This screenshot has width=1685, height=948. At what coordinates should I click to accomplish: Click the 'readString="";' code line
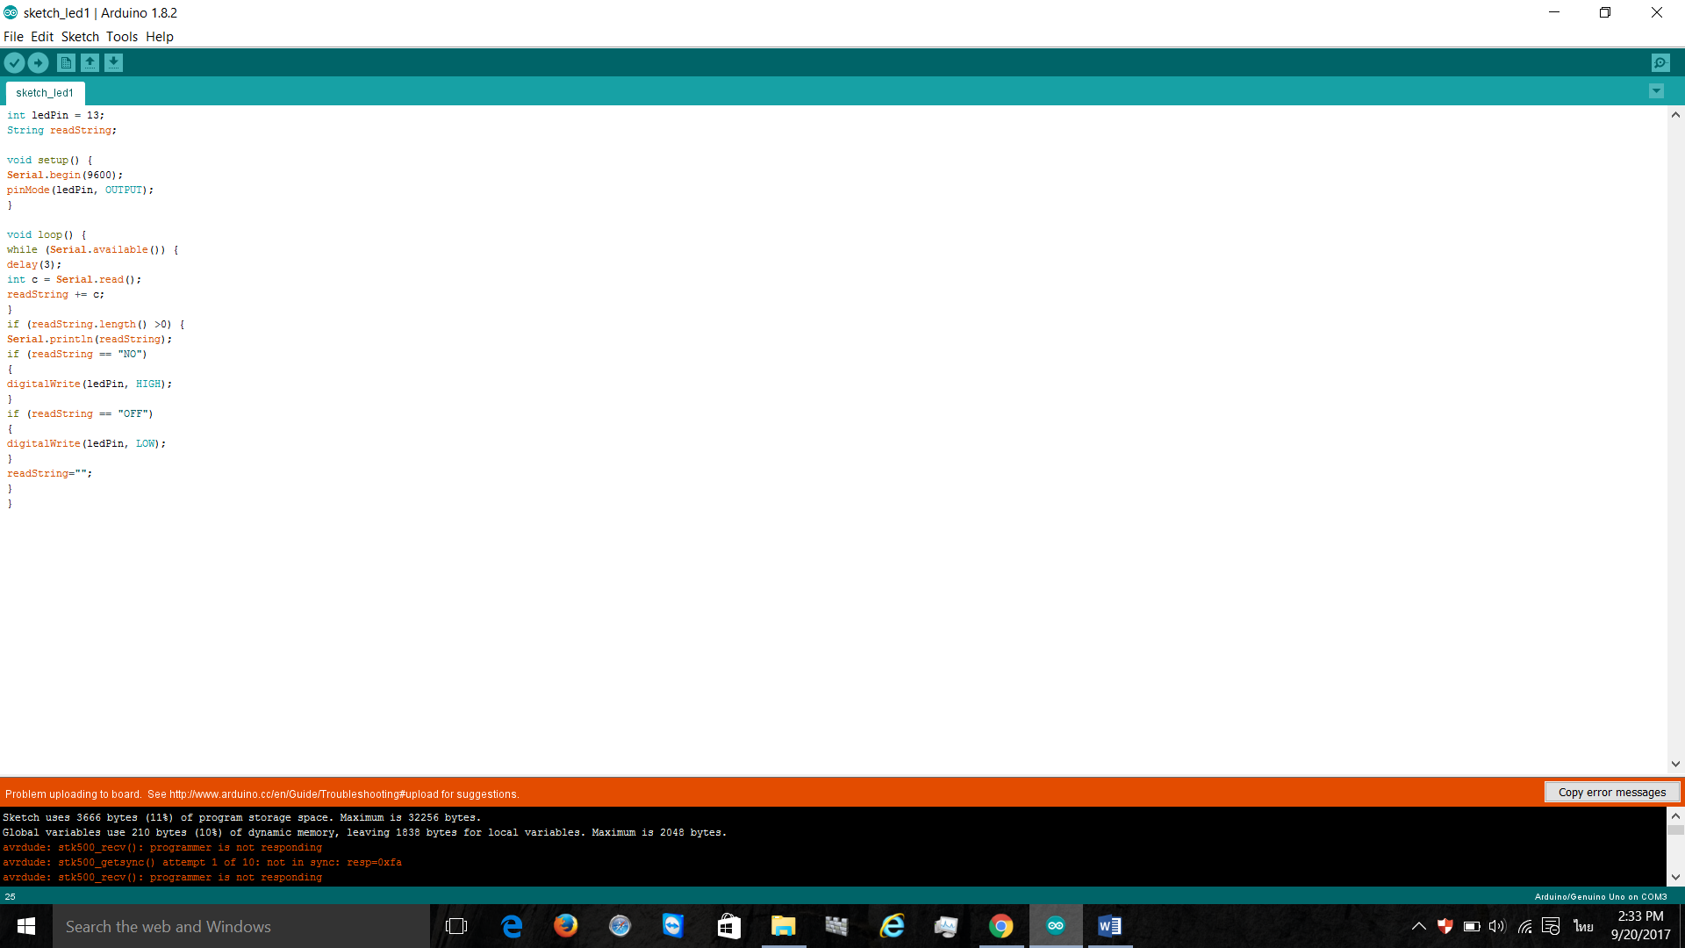pyautogui.click(x=49, y=473)
